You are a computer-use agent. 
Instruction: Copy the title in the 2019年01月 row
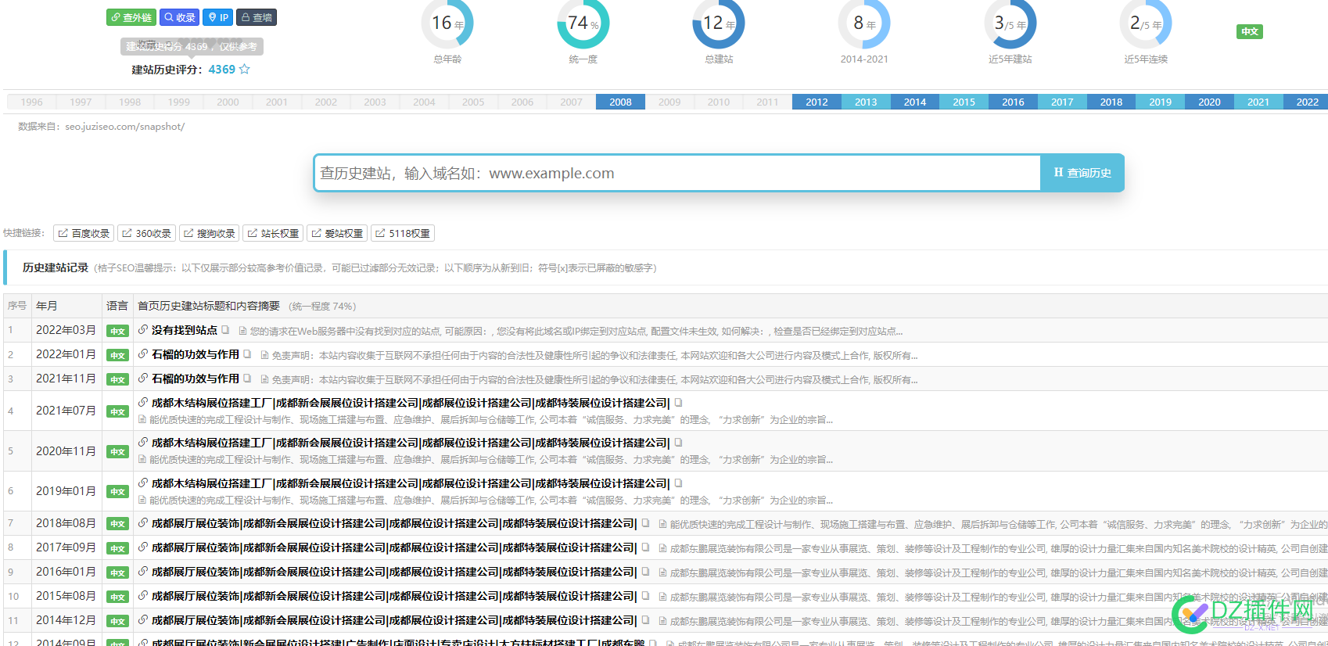(678, 483)
